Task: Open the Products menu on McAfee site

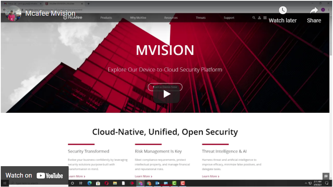Action: (x=106, y=18)
